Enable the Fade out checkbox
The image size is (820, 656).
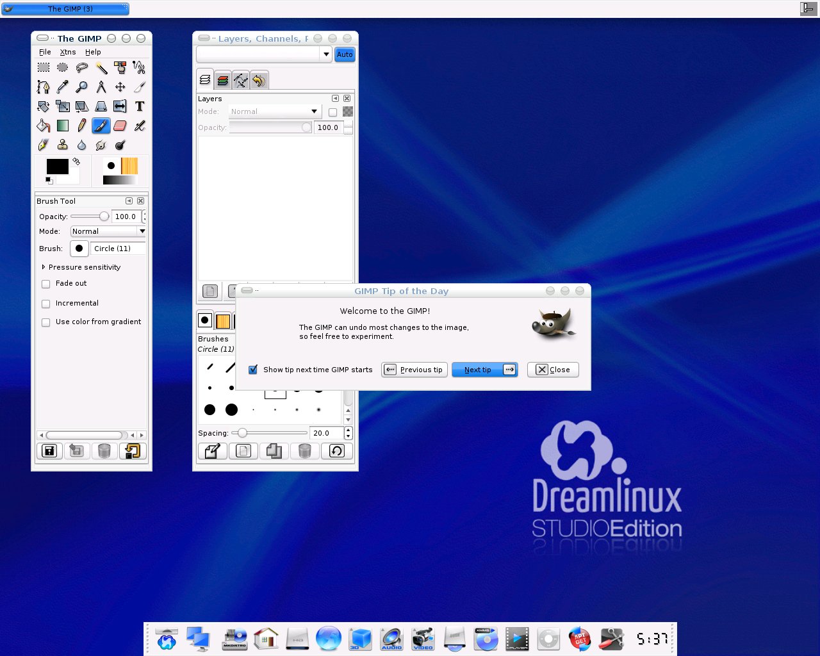click(45, 284)
